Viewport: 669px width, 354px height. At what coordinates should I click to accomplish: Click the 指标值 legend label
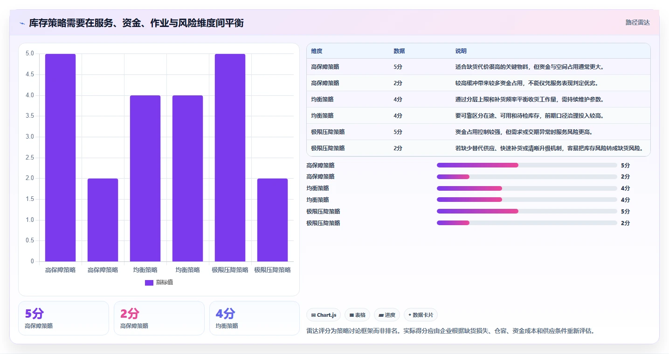point(165,282)
